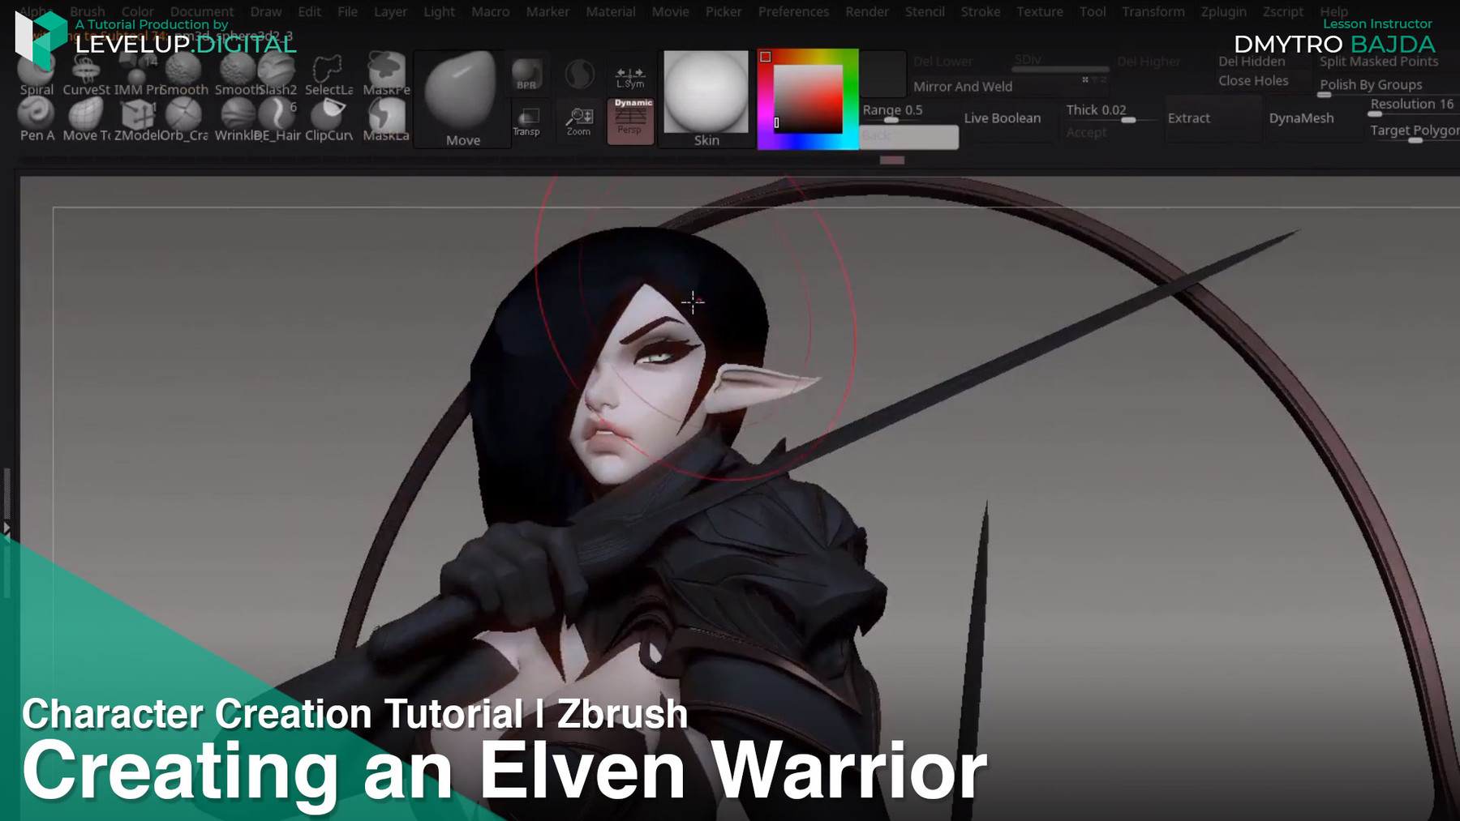1460x821 pixels.
Task: Select the MaskPen brush
Action: [x=386, y=75]
